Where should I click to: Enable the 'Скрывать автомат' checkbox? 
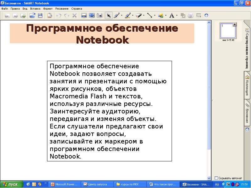(216, 178)
